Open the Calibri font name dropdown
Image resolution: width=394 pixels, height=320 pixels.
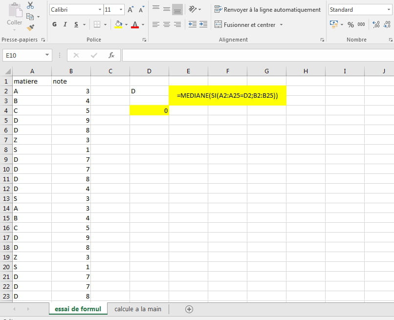point(100,10)
